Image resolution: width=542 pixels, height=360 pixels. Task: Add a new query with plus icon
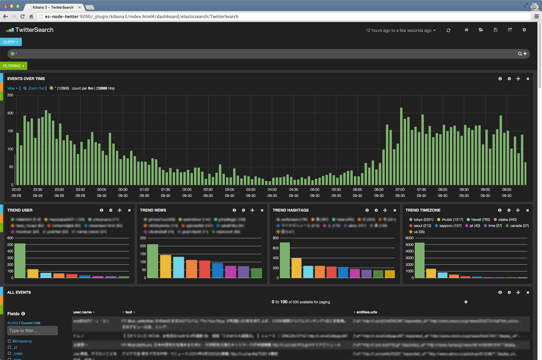coord(525,54)
